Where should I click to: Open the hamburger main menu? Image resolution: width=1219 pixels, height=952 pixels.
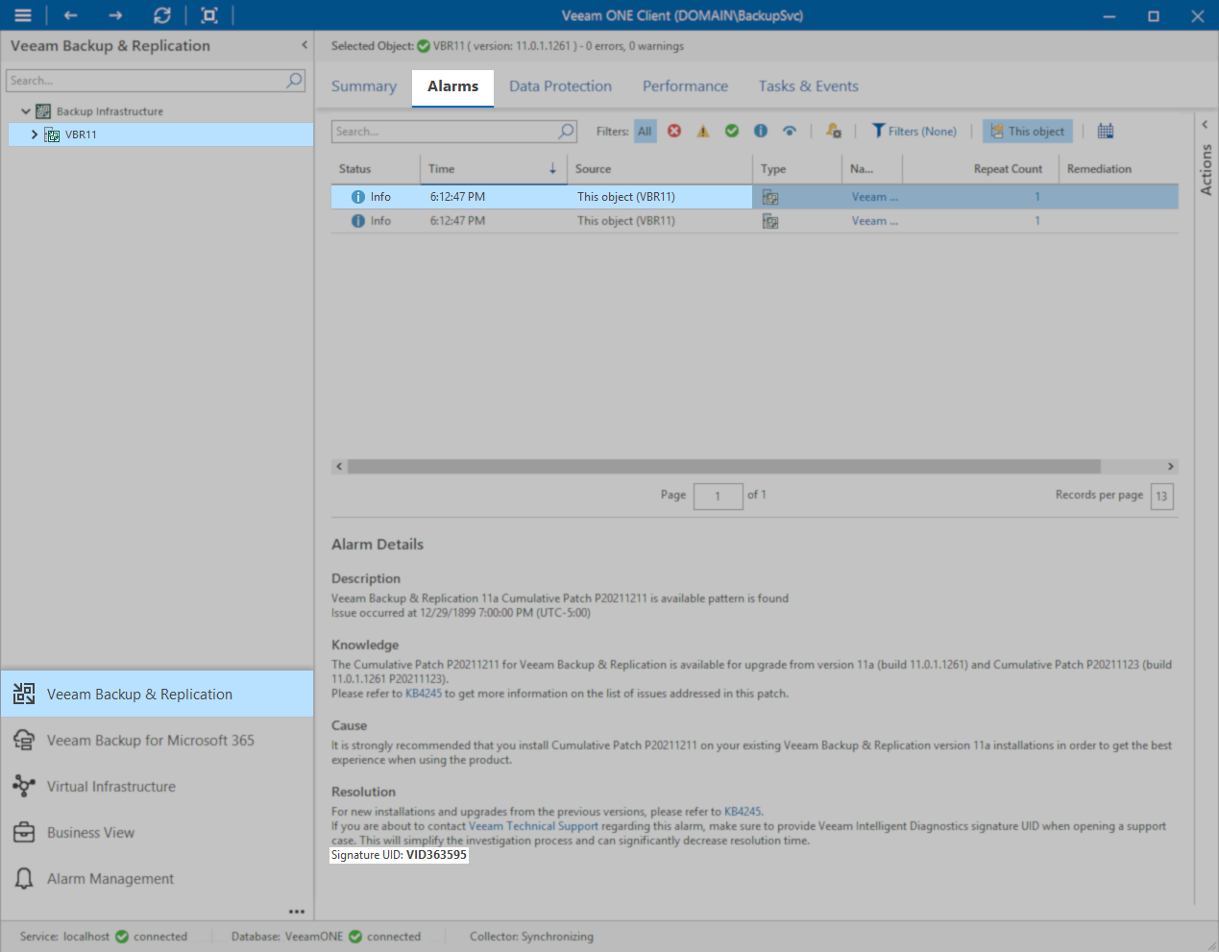click(22, 15)
